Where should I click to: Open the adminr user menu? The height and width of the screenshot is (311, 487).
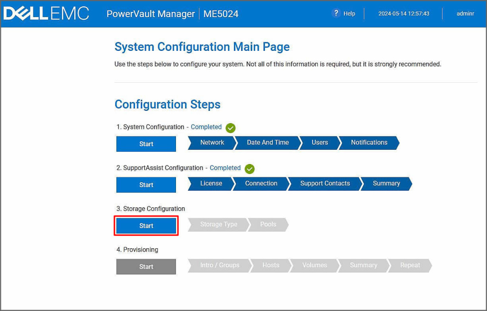465,14
